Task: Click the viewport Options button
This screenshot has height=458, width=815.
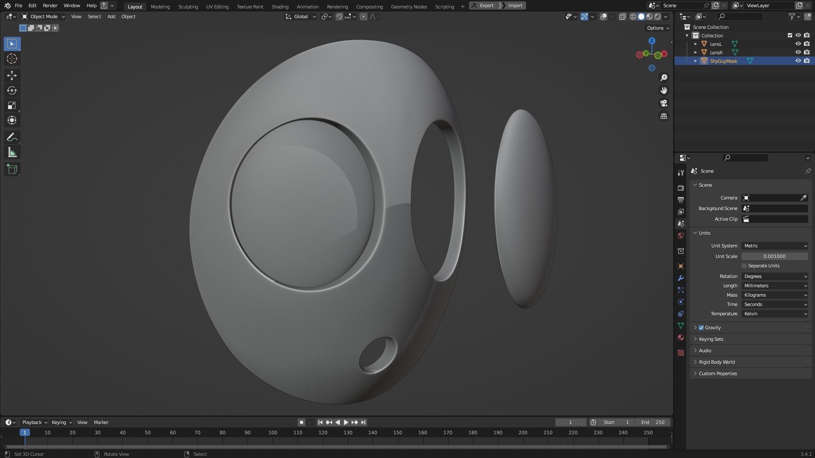Action: (658, 28)
